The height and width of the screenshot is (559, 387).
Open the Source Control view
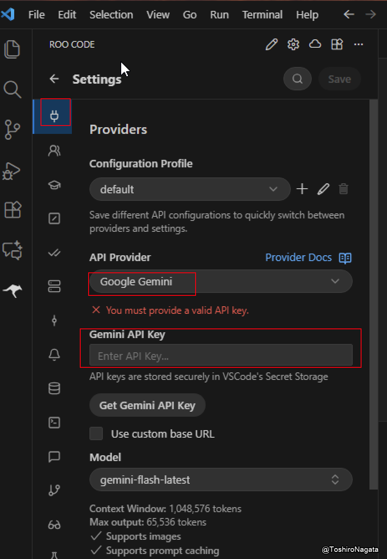12,130
